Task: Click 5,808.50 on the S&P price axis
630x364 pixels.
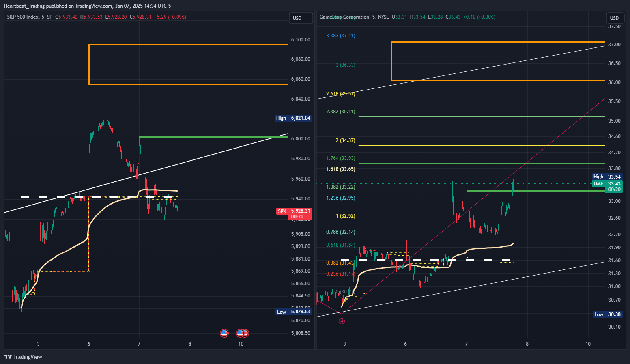Action: (301, 333)
